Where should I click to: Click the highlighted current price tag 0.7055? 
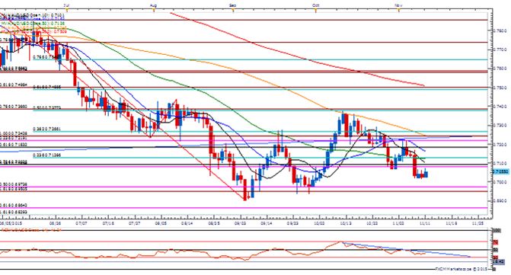[501, 171]
